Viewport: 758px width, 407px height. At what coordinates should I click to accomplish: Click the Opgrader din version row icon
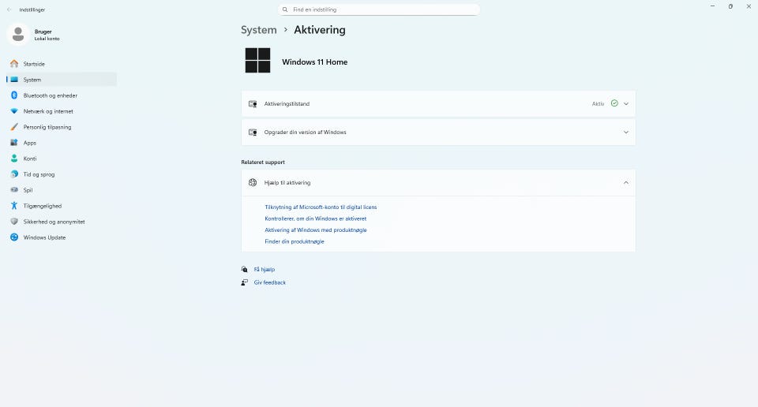(253, 133)
